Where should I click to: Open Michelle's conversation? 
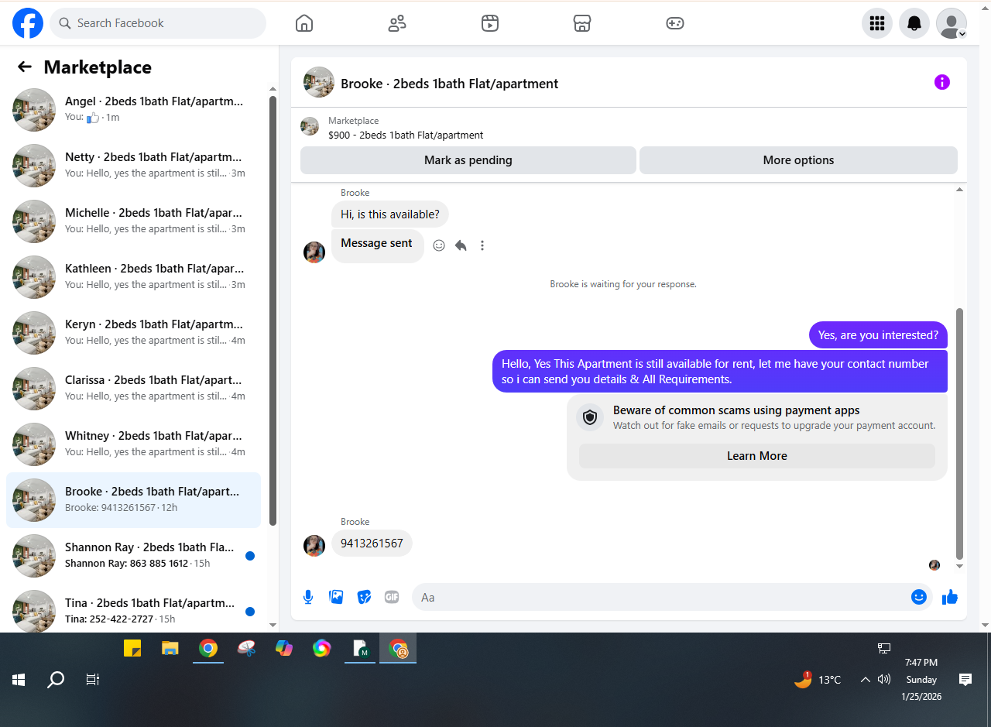[x=133, y=221]
